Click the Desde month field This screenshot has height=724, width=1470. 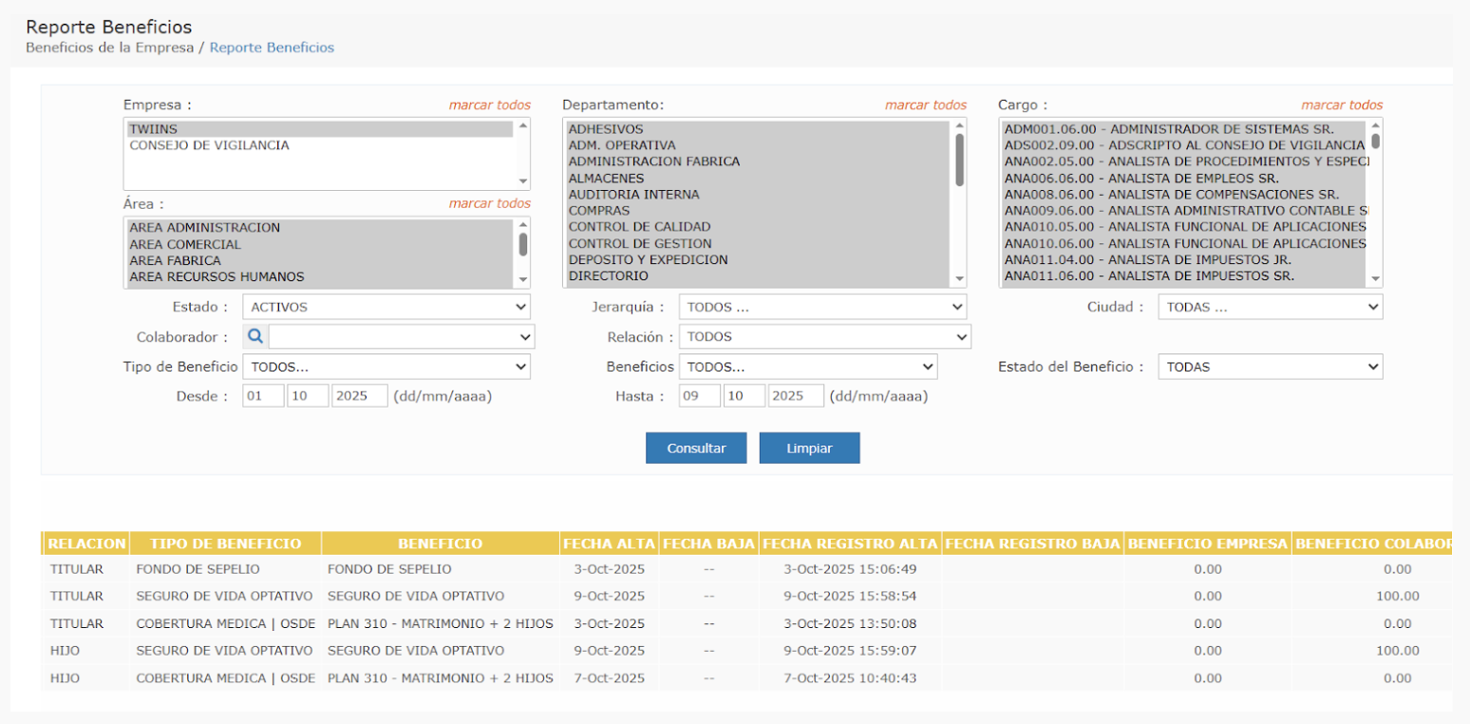click(308, 396)
